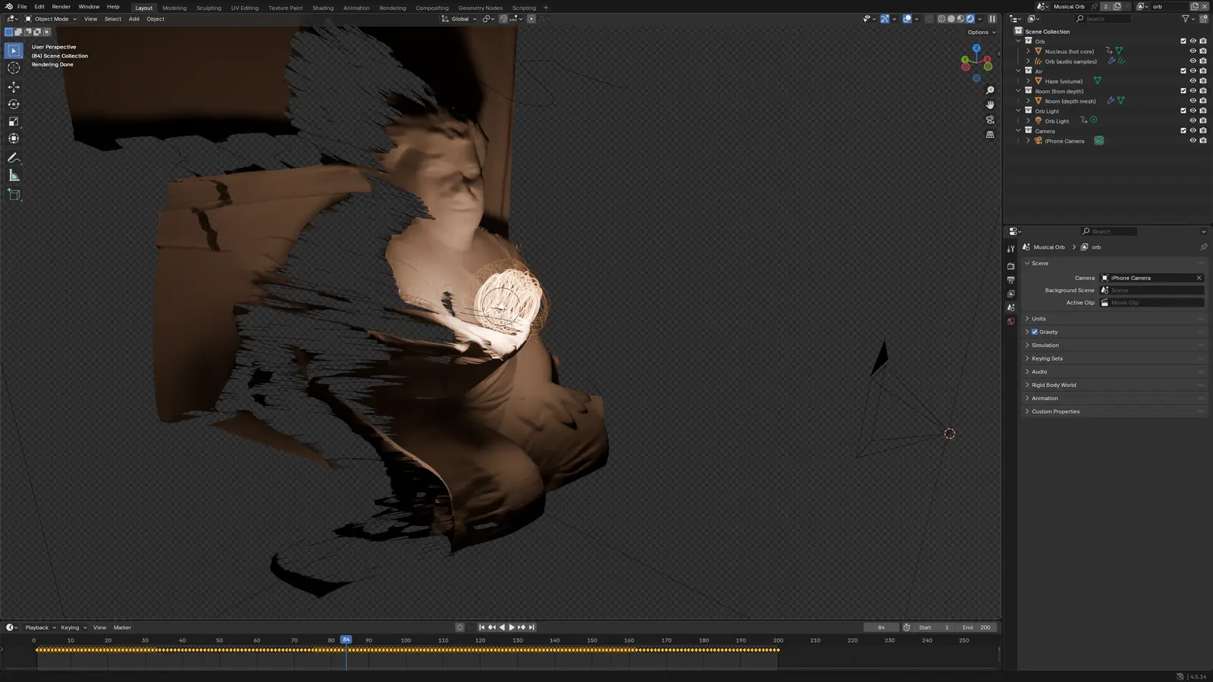
Task: Select the Rotate tool
Action: point(14,105)
